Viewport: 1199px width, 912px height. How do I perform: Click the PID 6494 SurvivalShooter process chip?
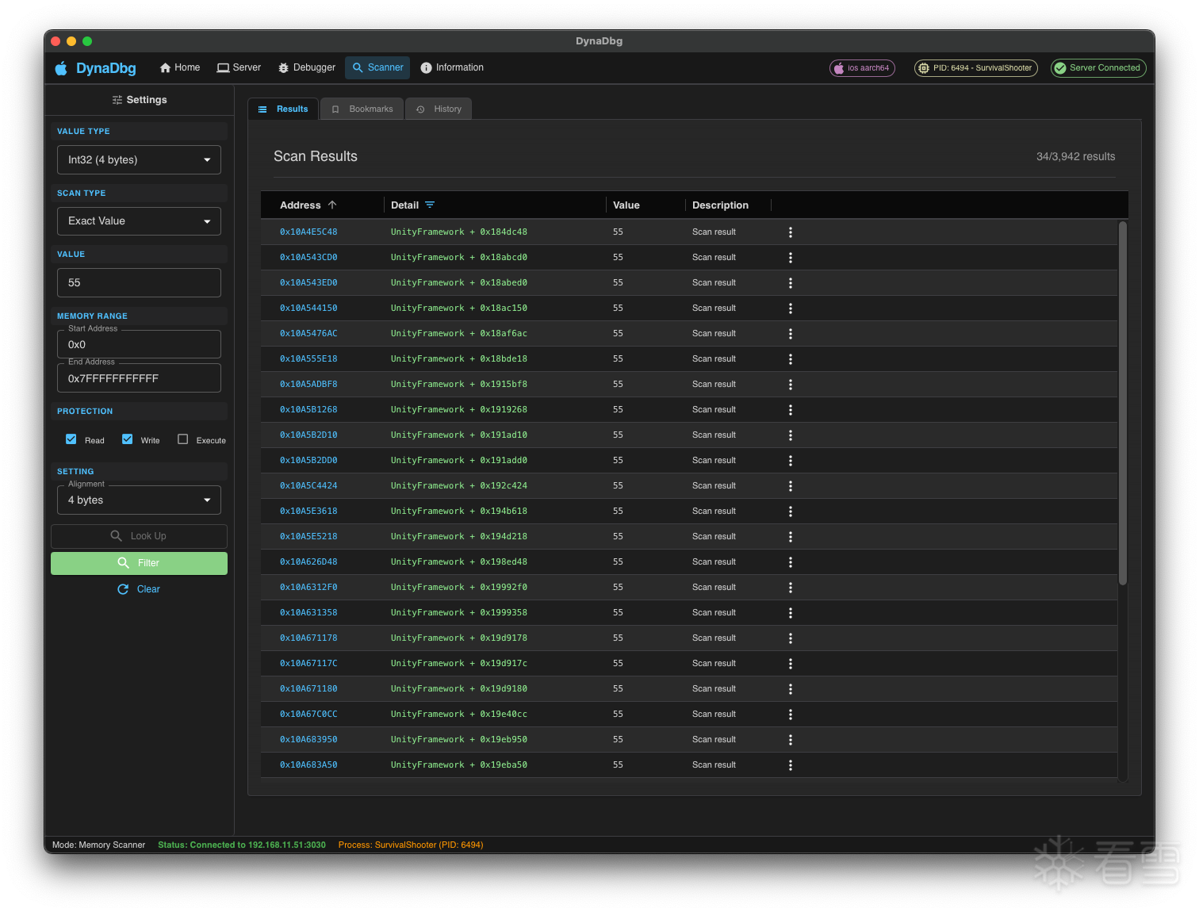pos(975,68)
